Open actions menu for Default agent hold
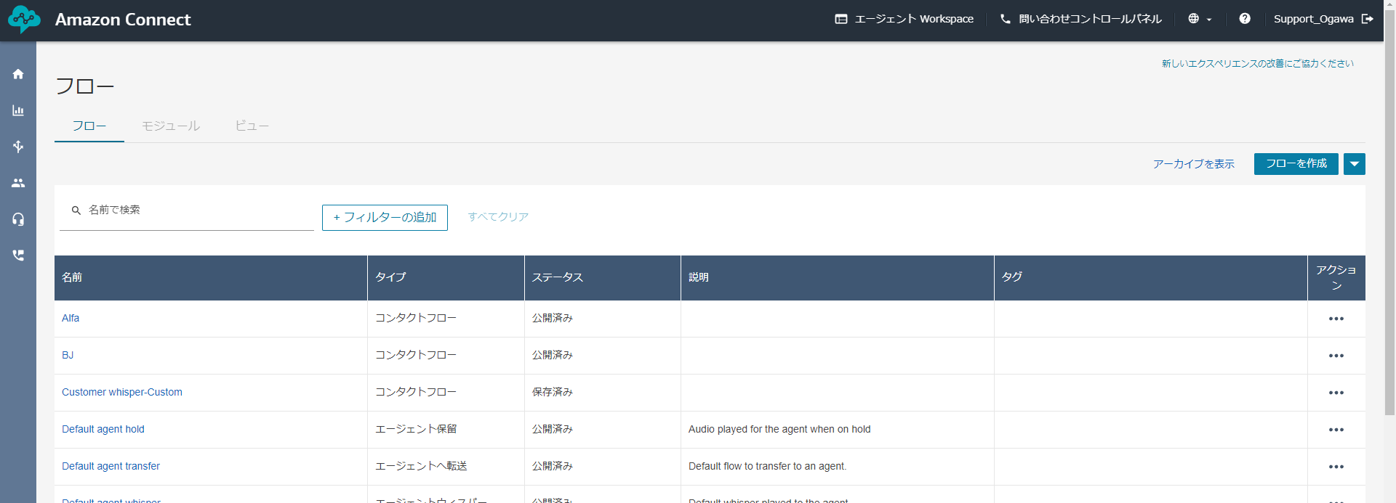 pos(1336,430)
